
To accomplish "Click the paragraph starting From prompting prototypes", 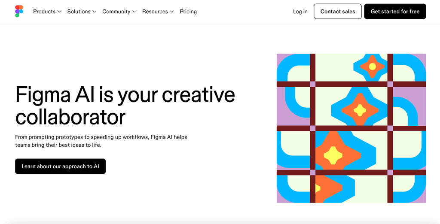I will pyautogui.click(x=101, y=141).
